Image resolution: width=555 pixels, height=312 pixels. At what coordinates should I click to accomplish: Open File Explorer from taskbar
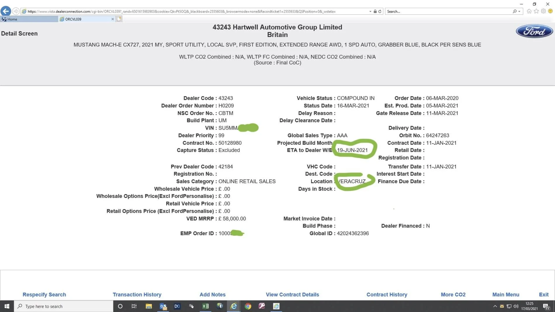(149, 306)
